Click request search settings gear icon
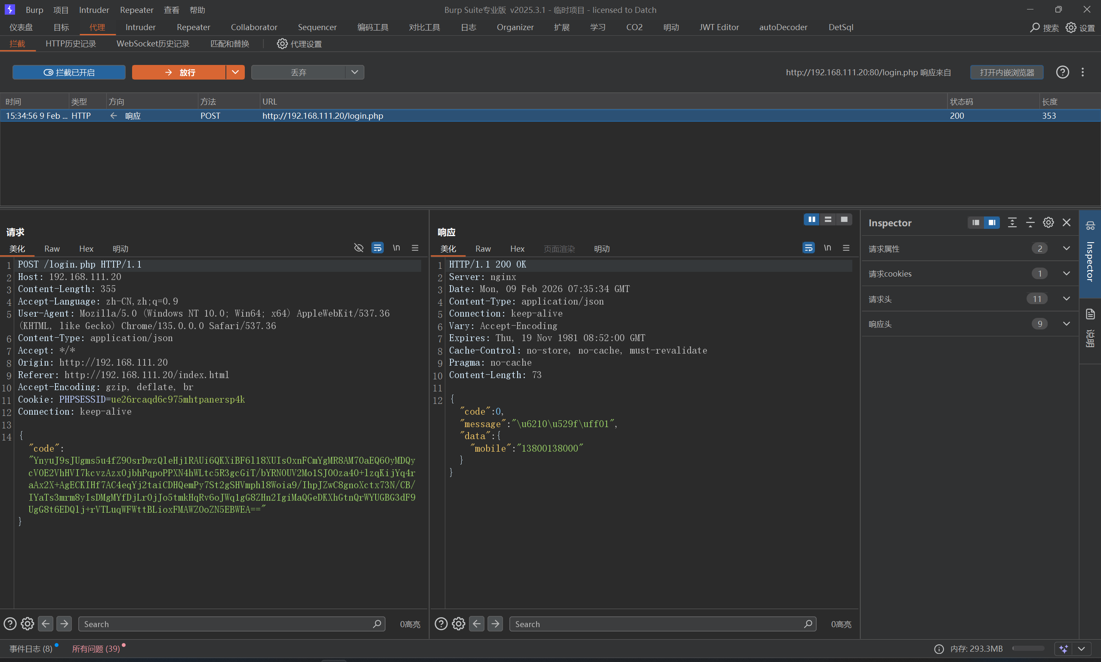The image size is (1101, 662). click(x=27, y=624)
